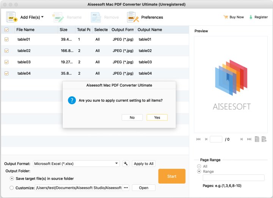Click the Size column header
The height and width of the screenshot is (198, 273).
[66, 30]
